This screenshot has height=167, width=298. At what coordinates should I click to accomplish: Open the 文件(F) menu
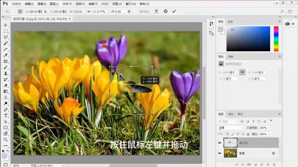[x=16, y=4]
